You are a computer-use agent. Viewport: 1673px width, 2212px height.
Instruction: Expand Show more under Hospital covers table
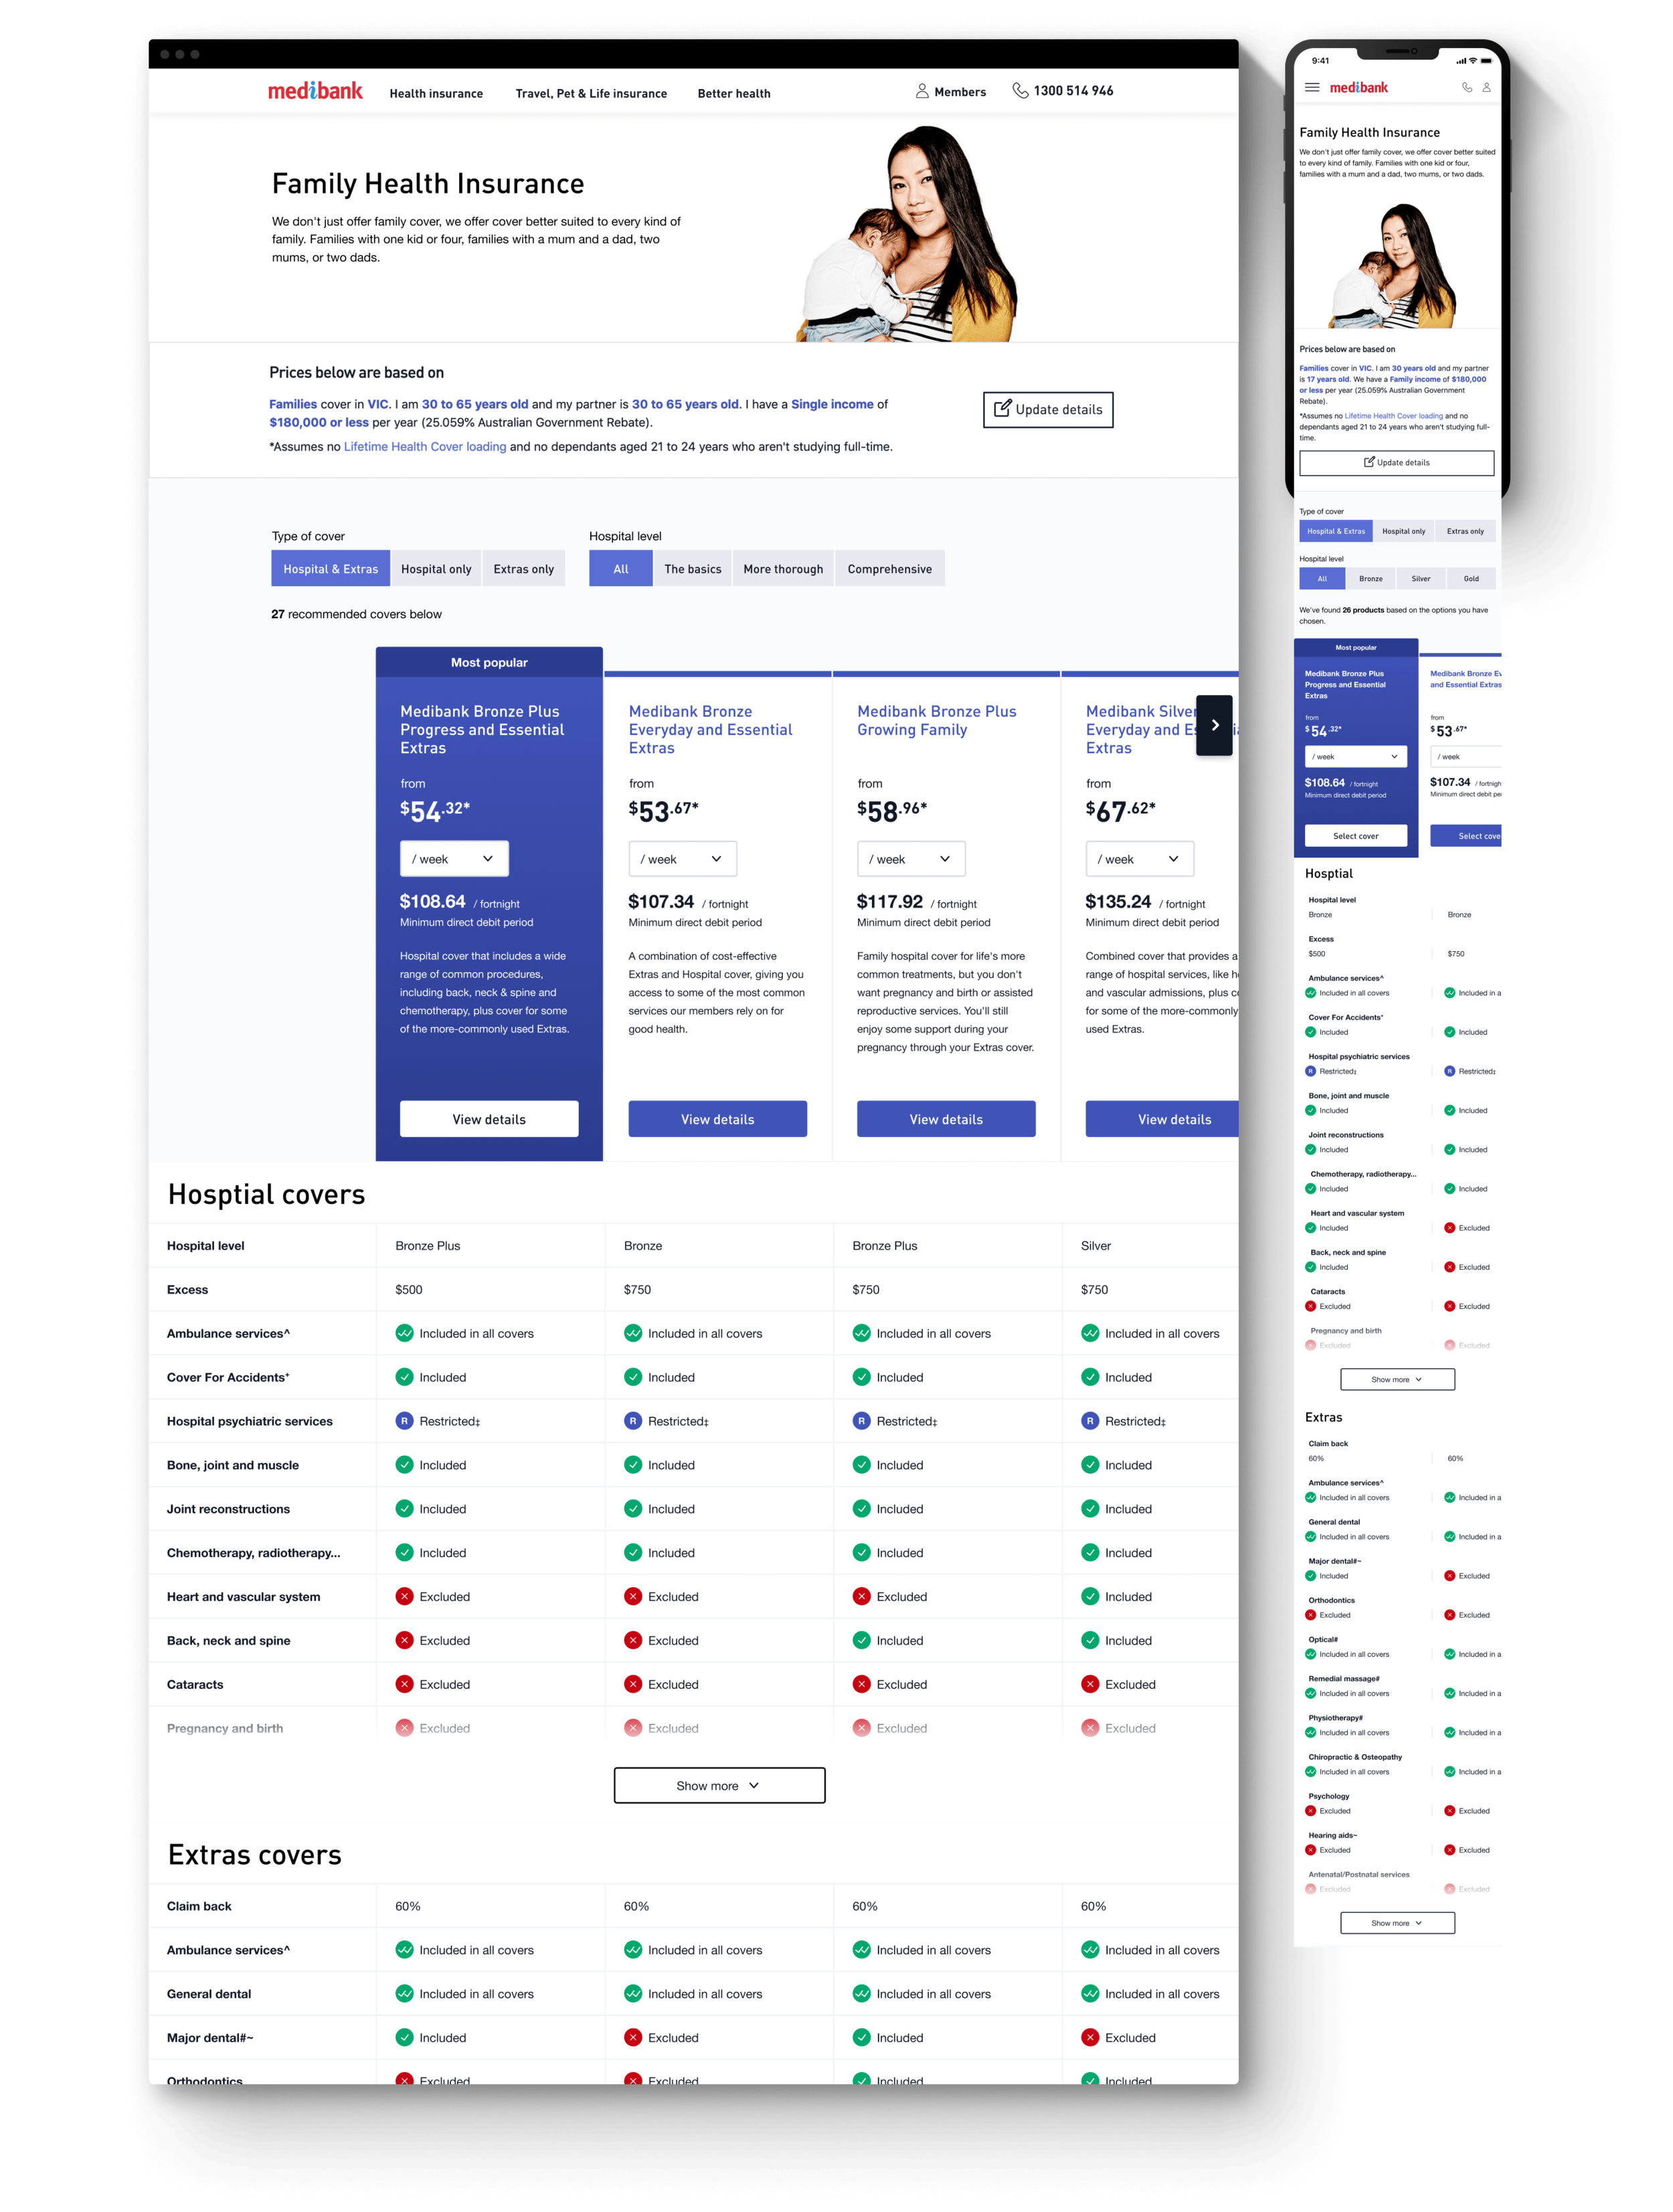tap(719, 1785)
